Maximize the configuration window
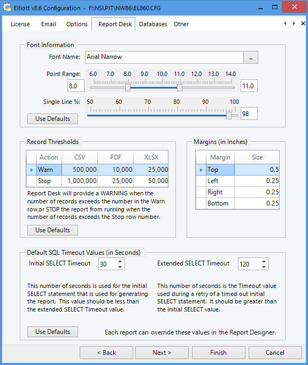Image resolution: width=308 pixels, height=365 pixels. point(275,7)
